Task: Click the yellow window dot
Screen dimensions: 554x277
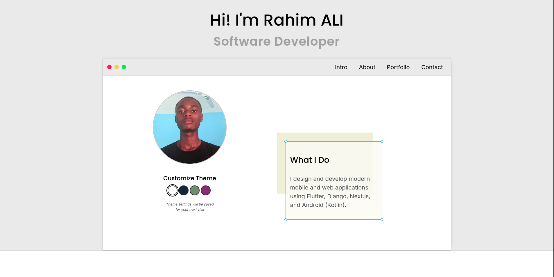Action: point(116,67)
